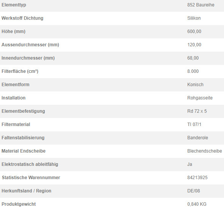Select the Werkstoff Dichtung label
This screenshot has width=224, height=208.
[x=22, y=18]
